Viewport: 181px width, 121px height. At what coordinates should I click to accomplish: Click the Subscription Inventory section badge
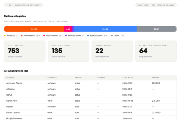[x=24, y=5]
